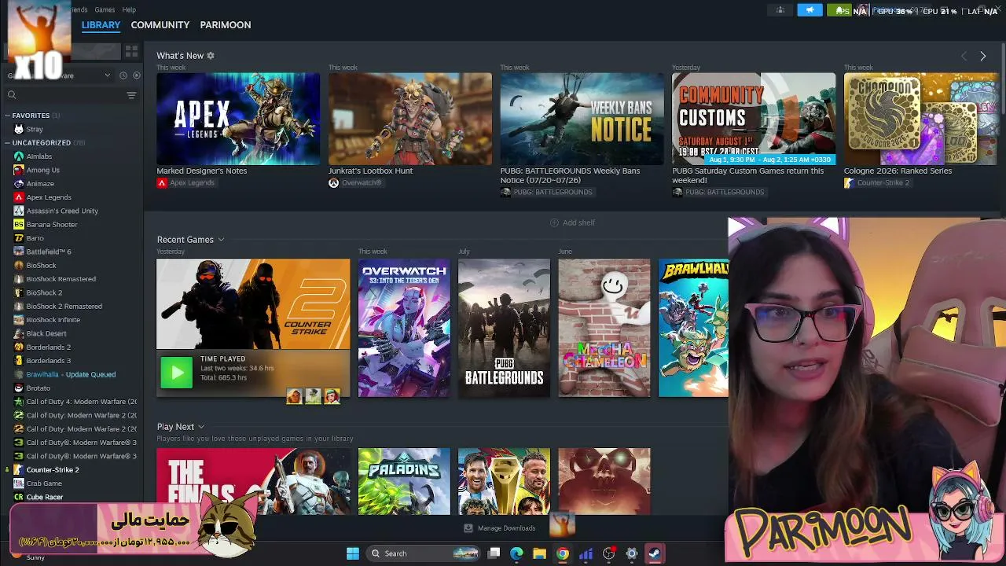Open the Overwatch cover in Recent Games
The image size is (1006, 566).
pyautogui.click(x=404, y=328)
